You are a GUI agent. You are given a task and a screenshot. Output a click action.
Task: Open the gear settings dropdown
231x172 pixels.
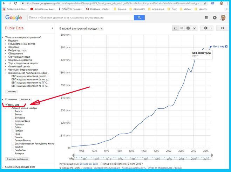pyautogui.click(x=208, y=28)
